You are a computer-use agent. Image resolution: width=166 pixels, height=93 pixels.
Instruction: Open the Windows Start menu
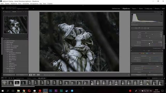tap(3, 91)
